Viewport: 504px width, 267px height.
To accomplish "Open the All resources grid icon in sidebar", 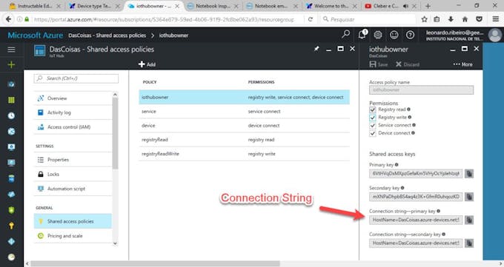I will pyautogui.click(x=11, y=100).
